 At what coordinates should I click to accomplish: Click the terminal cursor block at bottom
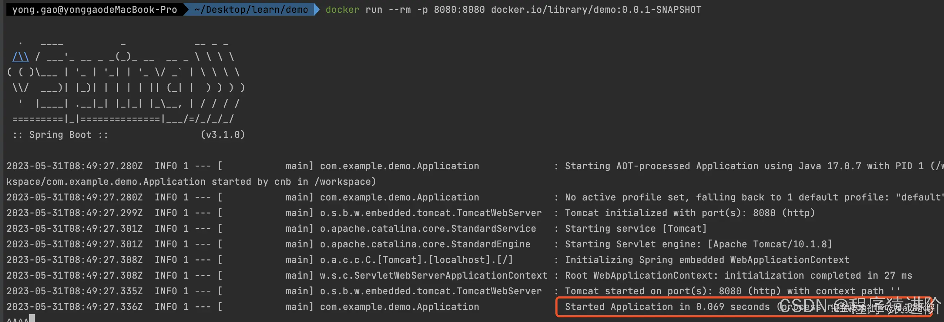pyautogui.click(x=32, y=318)
